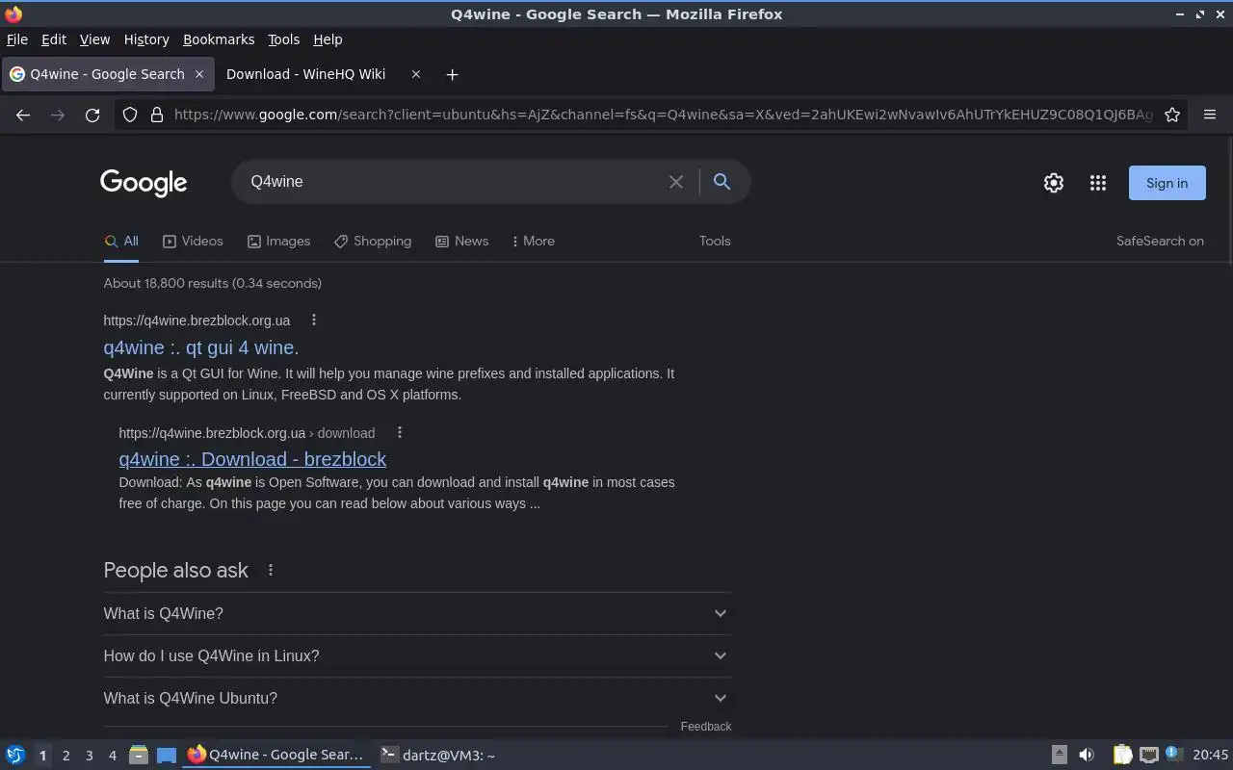Screen dimensions: 1233x770
Task: Open the View menu
Action: (94, 39)
